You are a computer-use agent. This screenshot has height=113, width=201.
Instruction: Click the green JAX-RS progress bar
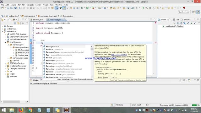194,105
